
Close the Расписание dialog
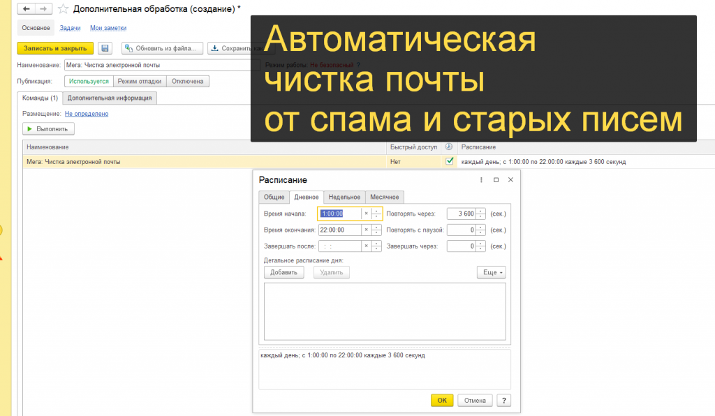click(x=510, y=180)
